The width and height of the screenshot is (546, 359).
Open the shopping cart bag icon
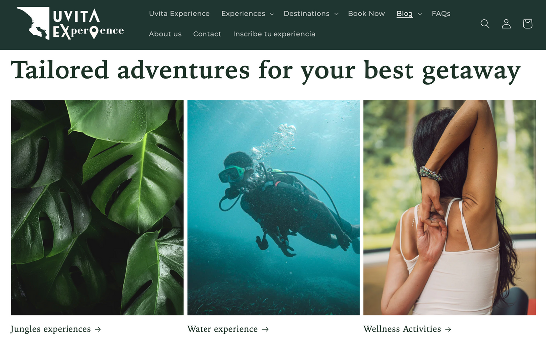528,24
